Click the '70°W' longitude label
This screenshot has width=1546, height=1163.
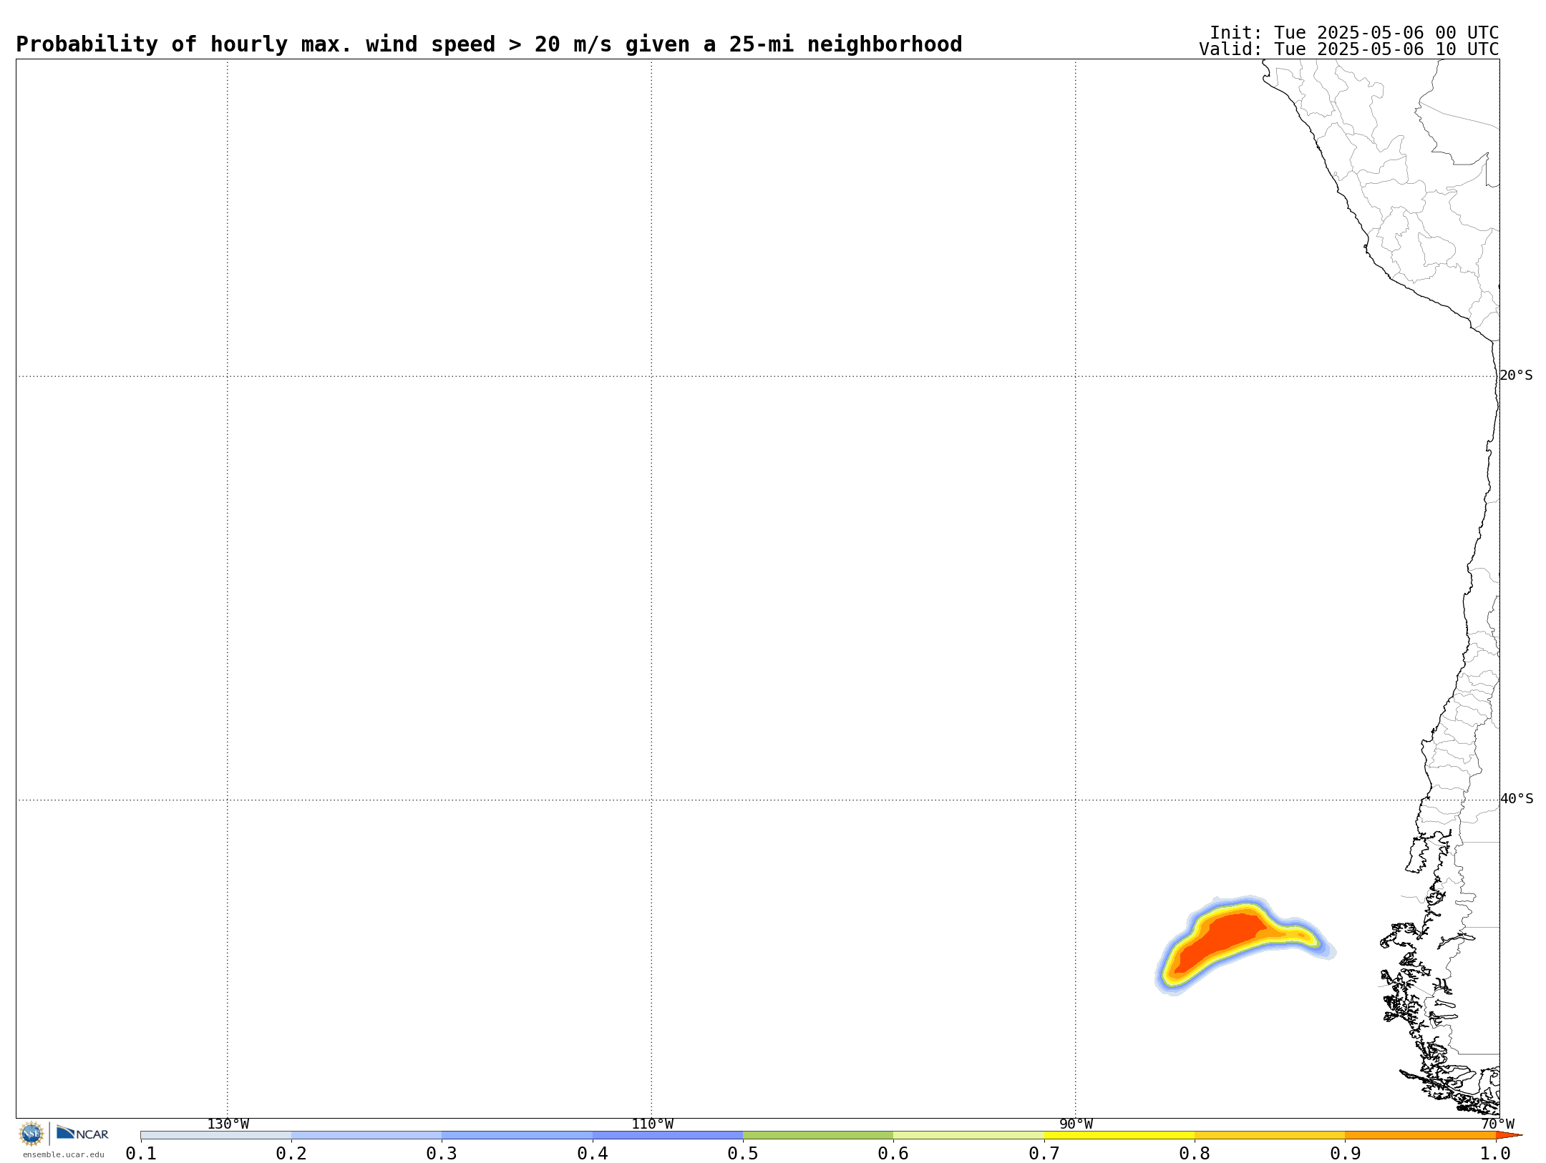(x=1497, y=1124)
